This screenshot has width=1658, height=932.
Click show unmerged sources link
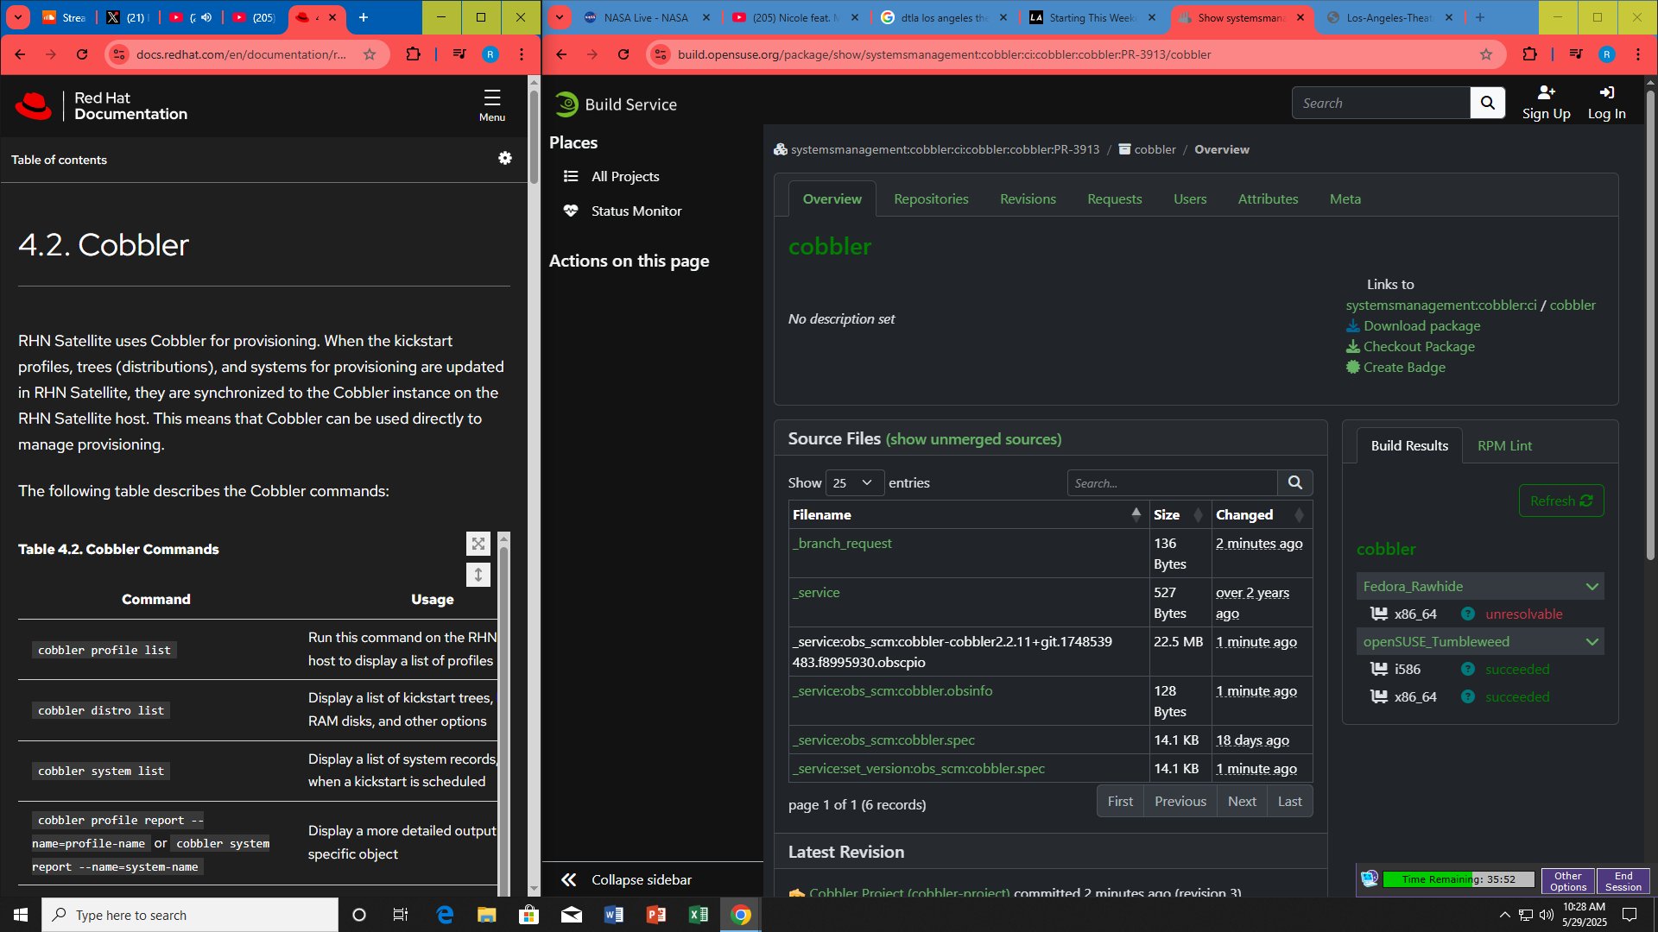tap(973, 439)
